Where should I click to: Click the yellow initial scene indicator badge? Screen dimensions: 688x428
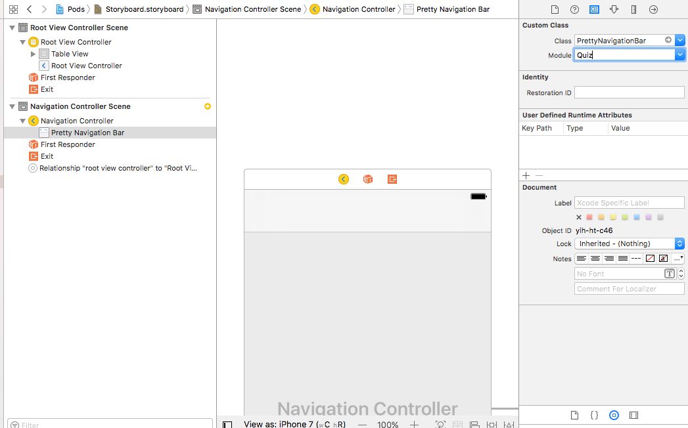coord(208,106)
